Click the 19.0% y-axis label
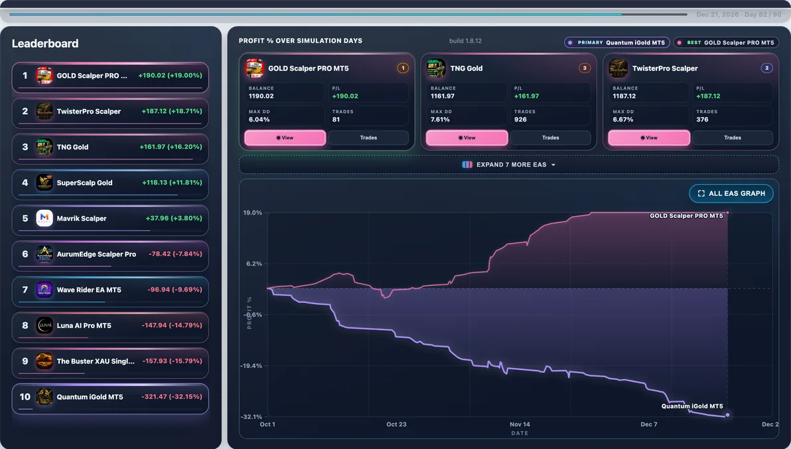The image size is (791, 449). [x=252, y=213]
